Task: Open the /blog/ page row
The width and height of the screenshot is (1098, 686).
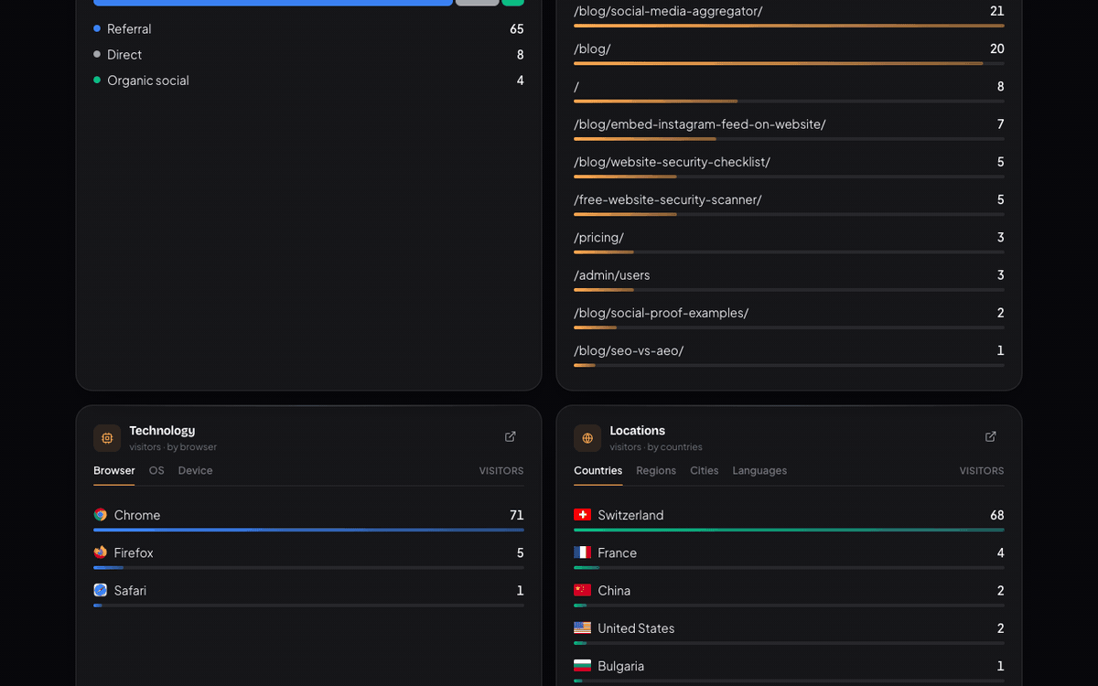Action: [x=789, y=52]
